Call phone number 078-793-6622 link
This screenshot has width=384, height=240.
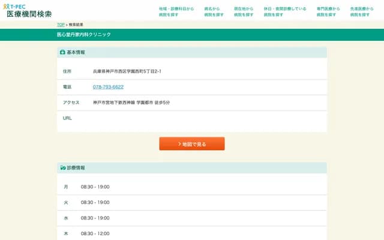pos(108,87)
